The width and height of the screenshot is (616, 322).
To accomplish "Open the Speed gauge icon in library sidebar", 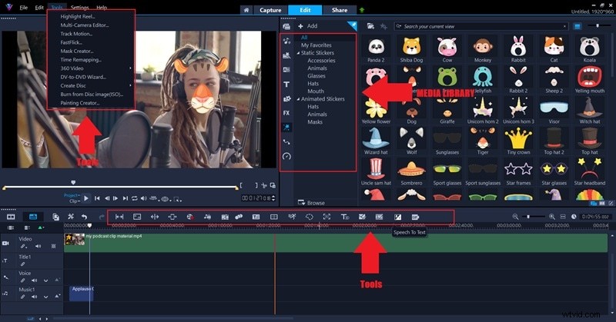I will coord(286,156).
